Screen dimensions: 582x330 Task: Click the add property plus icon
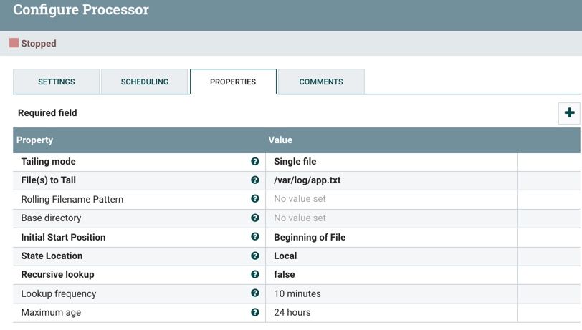(x=569, y=113)
